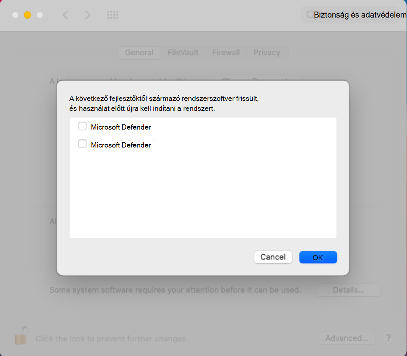Check the second Microsoft Defender checkbox
407x356 pixels.
(x=82, y=144)
